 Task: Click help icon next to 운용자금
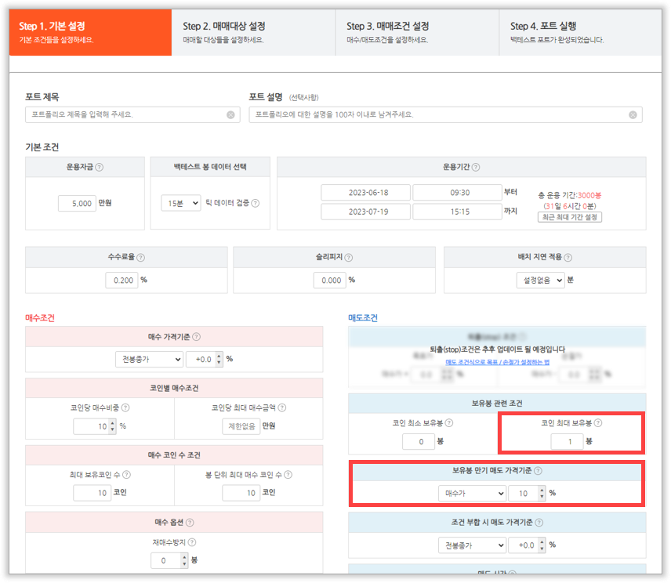pos(100,167)
